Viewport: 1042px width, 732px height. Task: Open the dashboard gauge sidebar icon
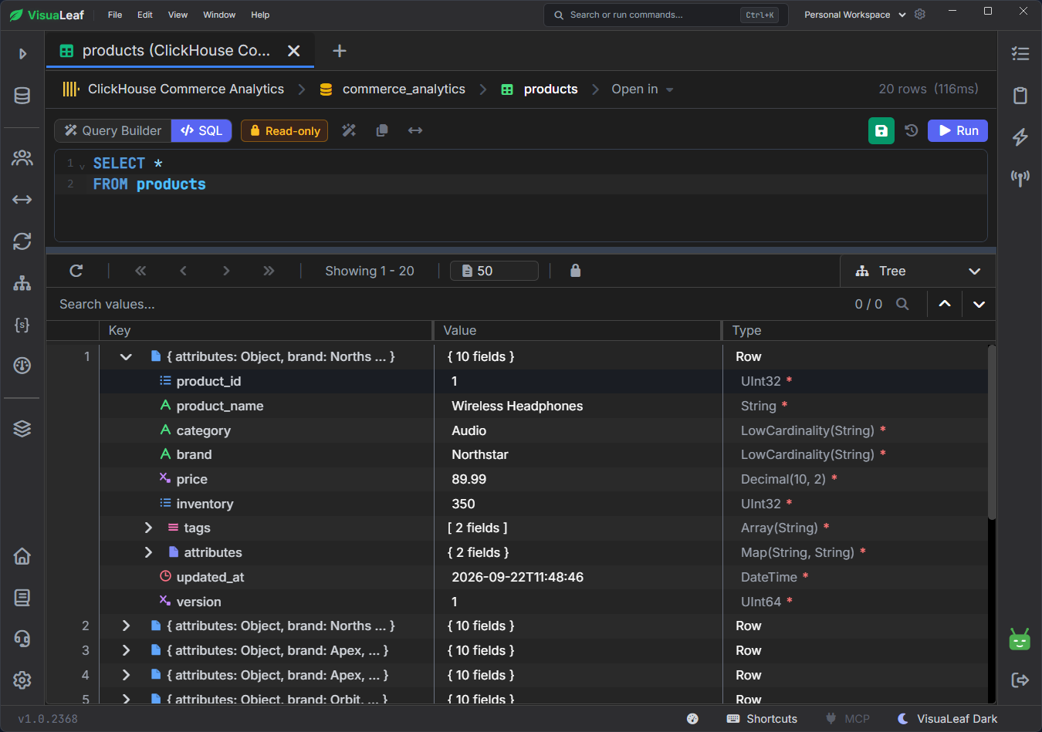point(22,366)
